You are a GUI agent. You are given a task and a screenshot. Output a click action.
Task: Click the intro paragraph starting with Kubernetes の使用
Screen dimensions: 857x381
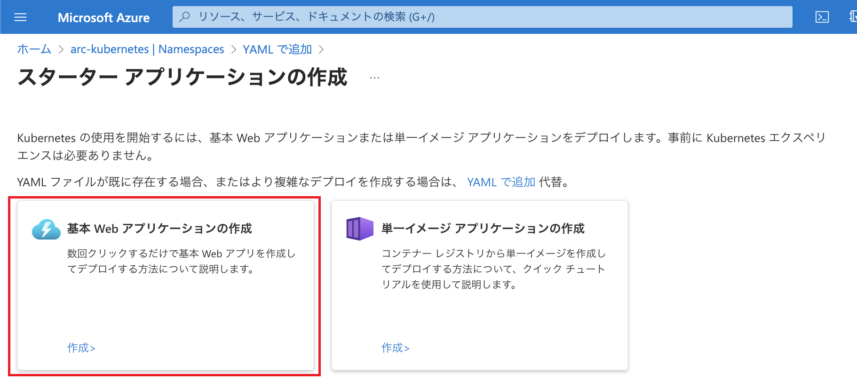(421, 146)
